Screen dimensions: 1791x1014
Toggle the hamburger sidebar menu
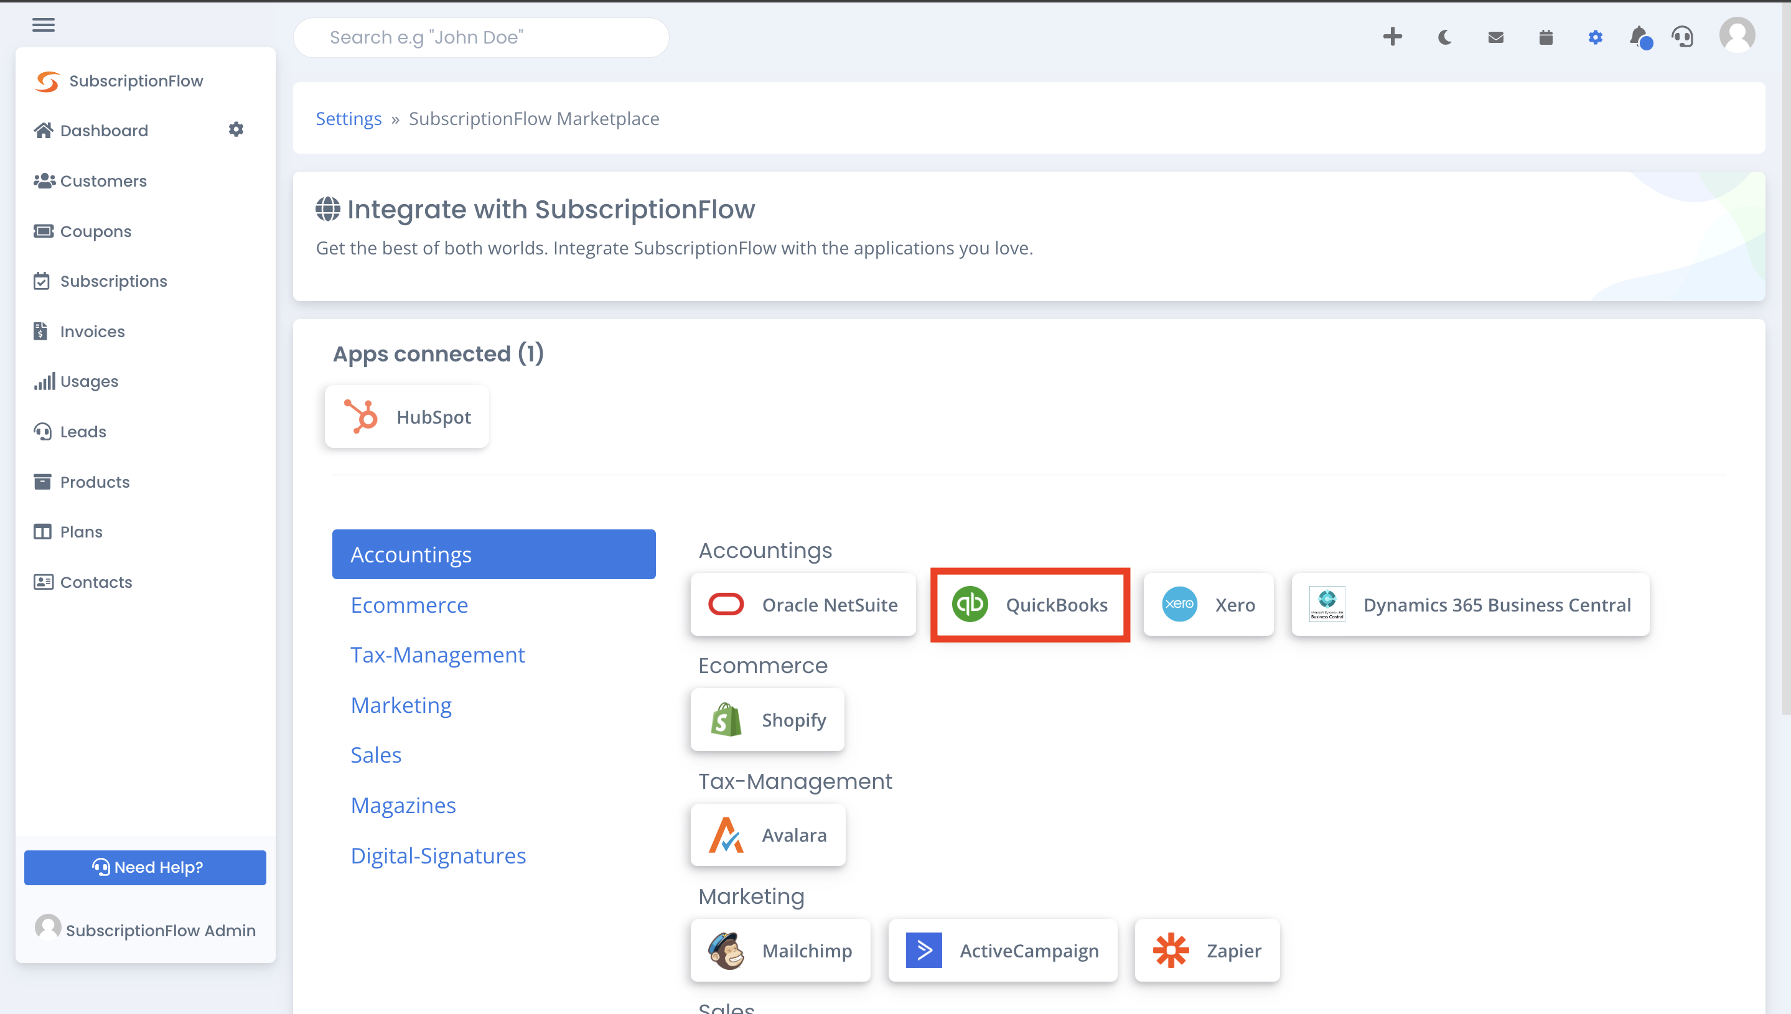(x=43, y=25)
